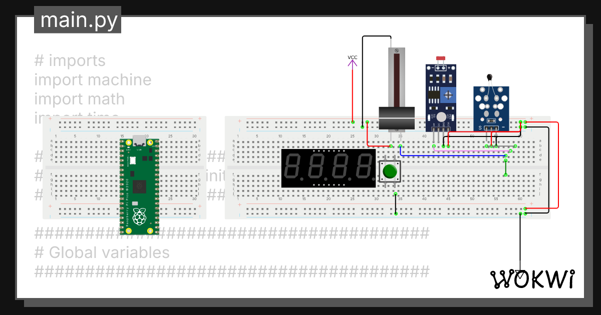Click the Wokwi logo
This screenshot has height=315, width=601.
pyautogui.click(x=531, y=279)
